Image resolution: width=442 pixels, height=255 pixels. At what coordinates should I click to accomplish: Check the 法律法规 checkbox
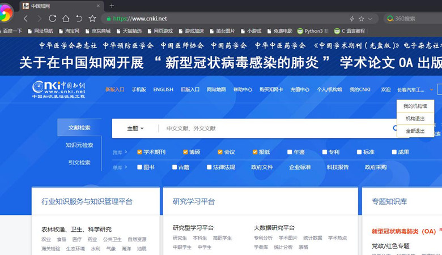pos(209,167)
